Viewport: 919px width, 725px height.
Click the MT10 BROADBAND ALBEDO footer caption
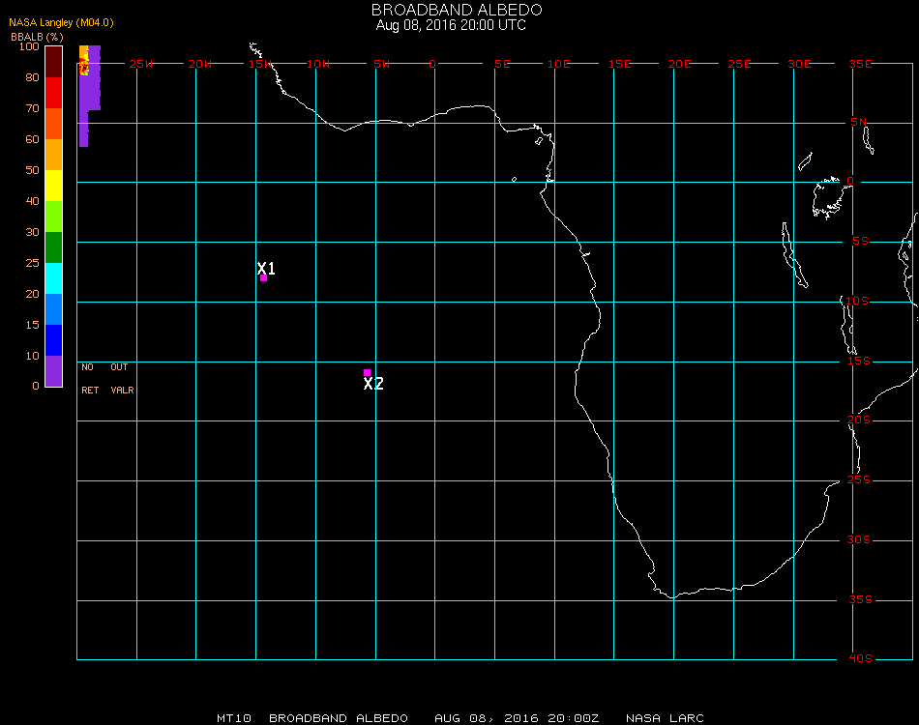pos(312,718)
